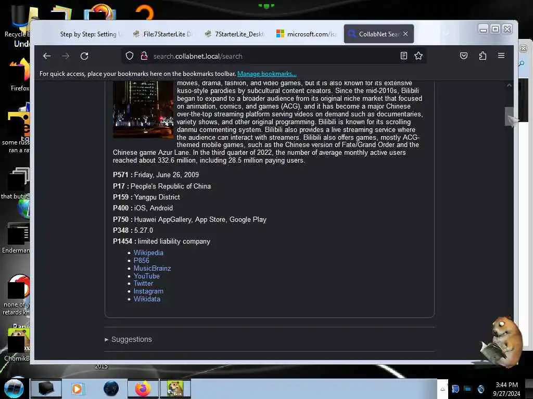Open the tracking protection shield icon
The width and height of the screenshot is (533, 399).
coord(130,56)
